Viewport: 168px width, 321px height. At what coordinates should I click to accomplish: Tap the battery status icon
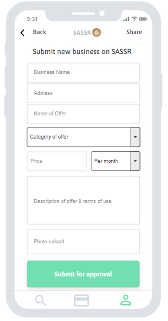pos(143,19)
